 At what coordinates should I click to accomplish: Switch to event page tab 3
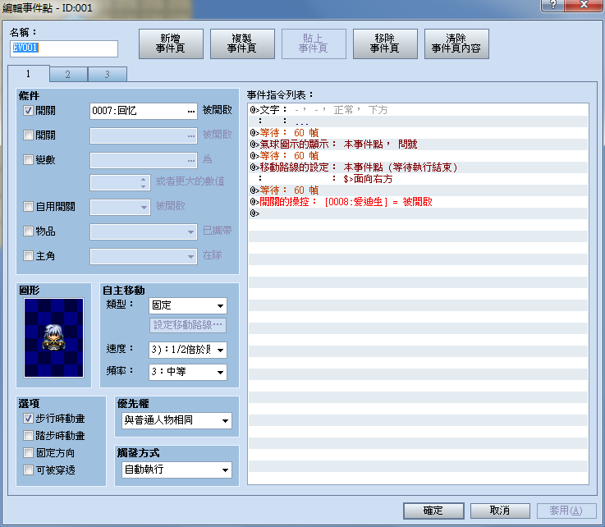coord(108,74)
